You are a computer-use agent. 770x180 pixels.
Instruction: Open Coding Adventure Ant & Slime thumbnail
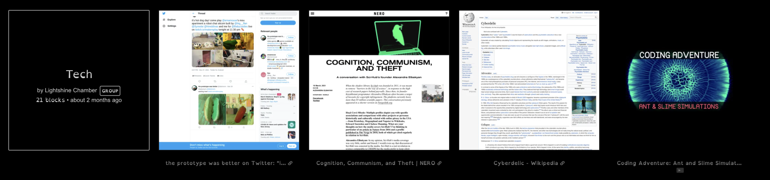pos(679,80)
